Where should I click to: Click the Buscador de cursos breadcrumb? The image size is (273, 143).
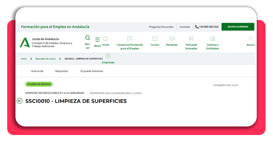pyautogui.click(x=46, y=59)
